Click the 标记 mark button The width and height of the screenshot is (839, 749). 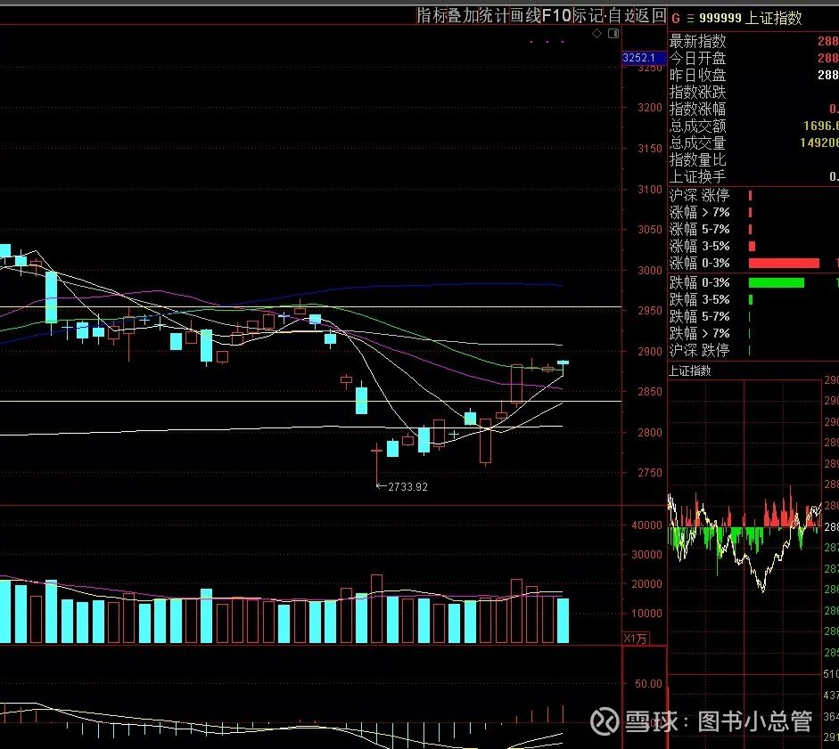588,16
